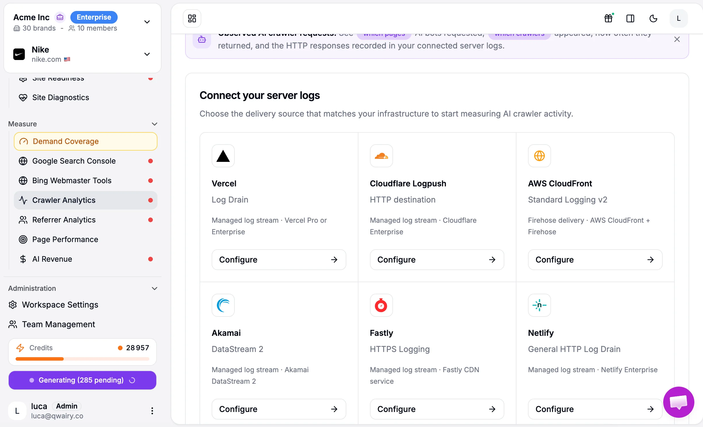The image size is (703, 427).
Task: Configure Fastly HTTPS Logging
Action: pos(437,409)
